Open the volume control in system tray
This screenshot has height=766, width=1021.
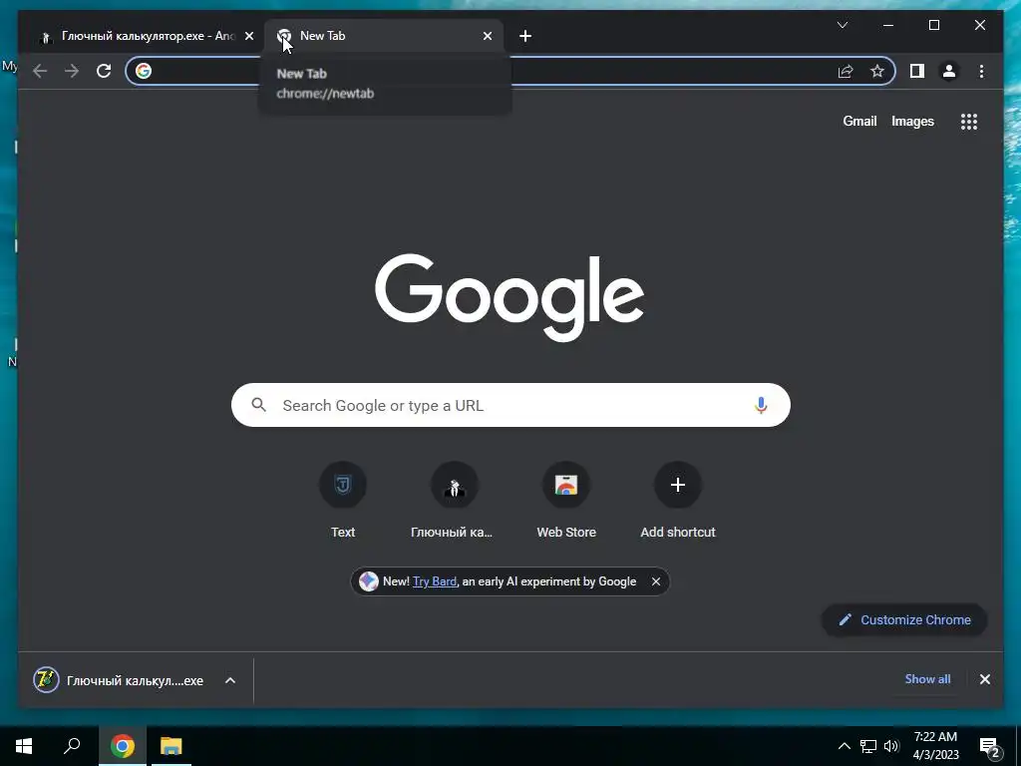coord(890,746)
